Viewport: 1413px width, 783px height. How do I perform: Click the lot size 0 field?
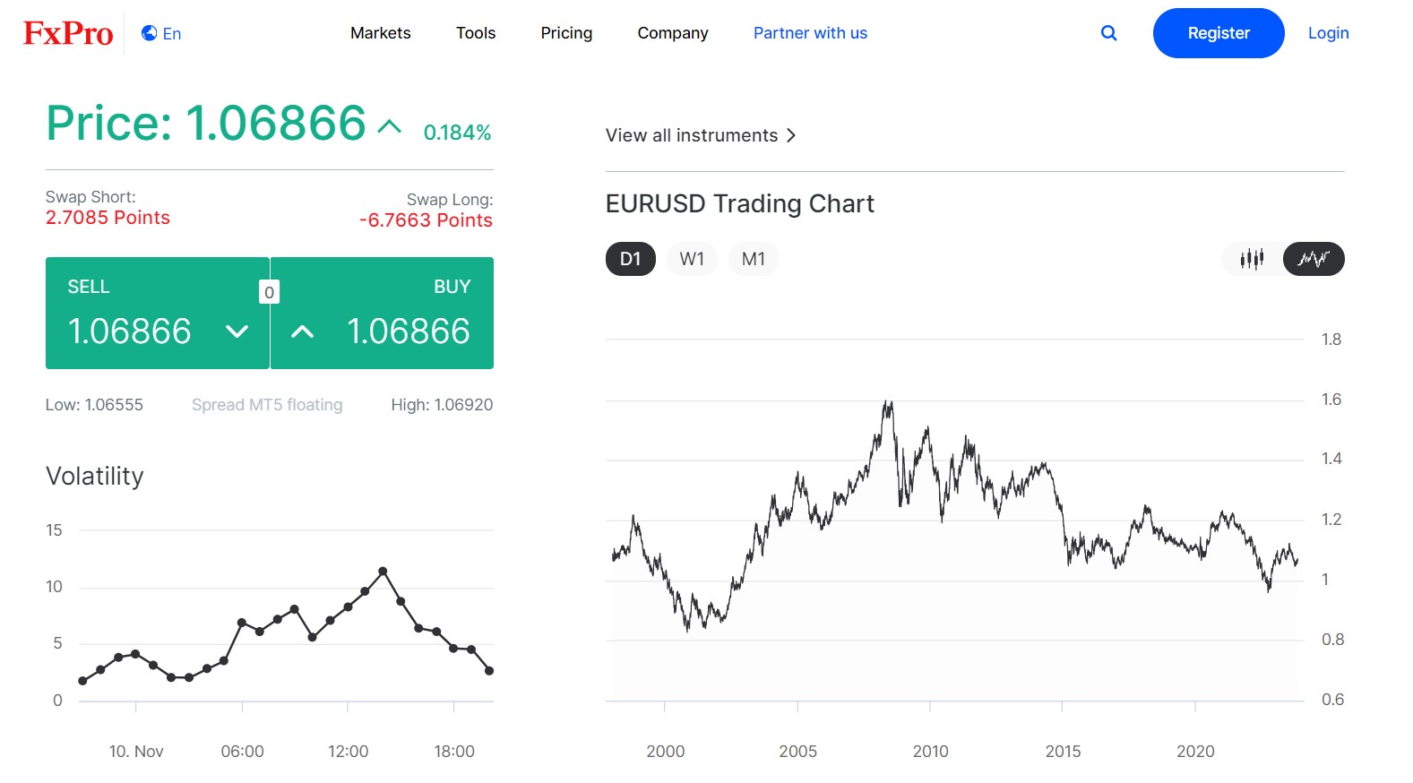(269, 291)
